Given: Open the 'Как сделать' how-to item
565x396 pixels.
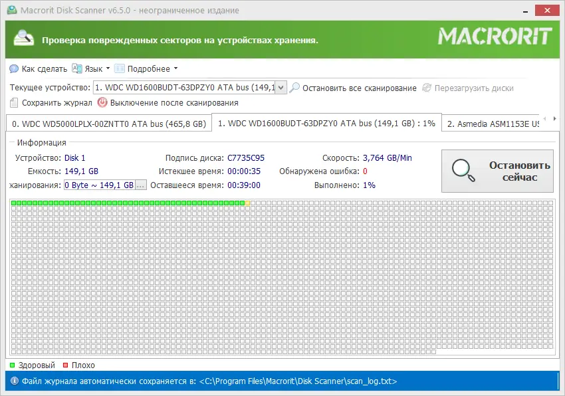Looking at the screenshot, I should pos(39,69).
